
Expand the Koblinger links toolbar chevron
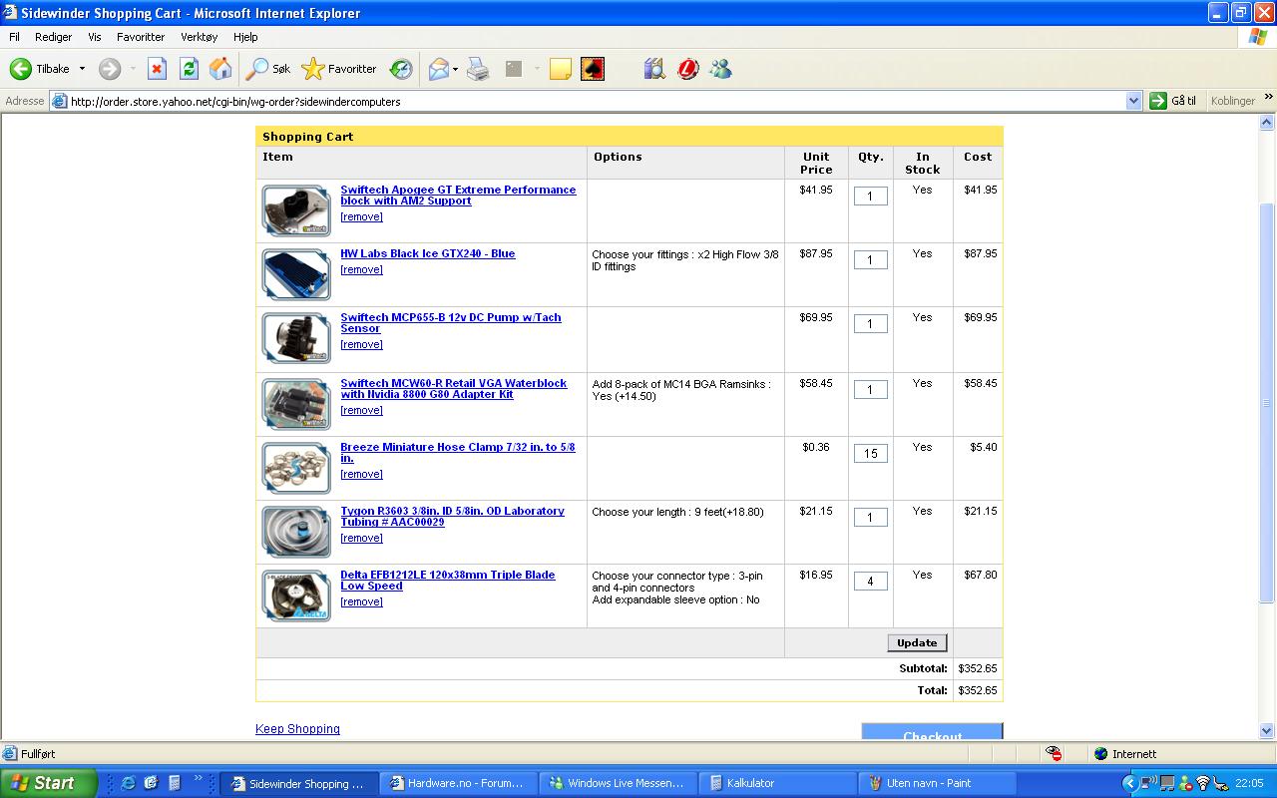coord(1269,99)
